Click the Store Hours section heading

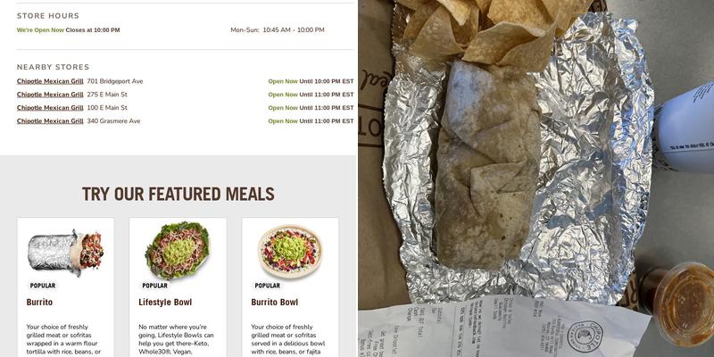click(x=48, y=16)
